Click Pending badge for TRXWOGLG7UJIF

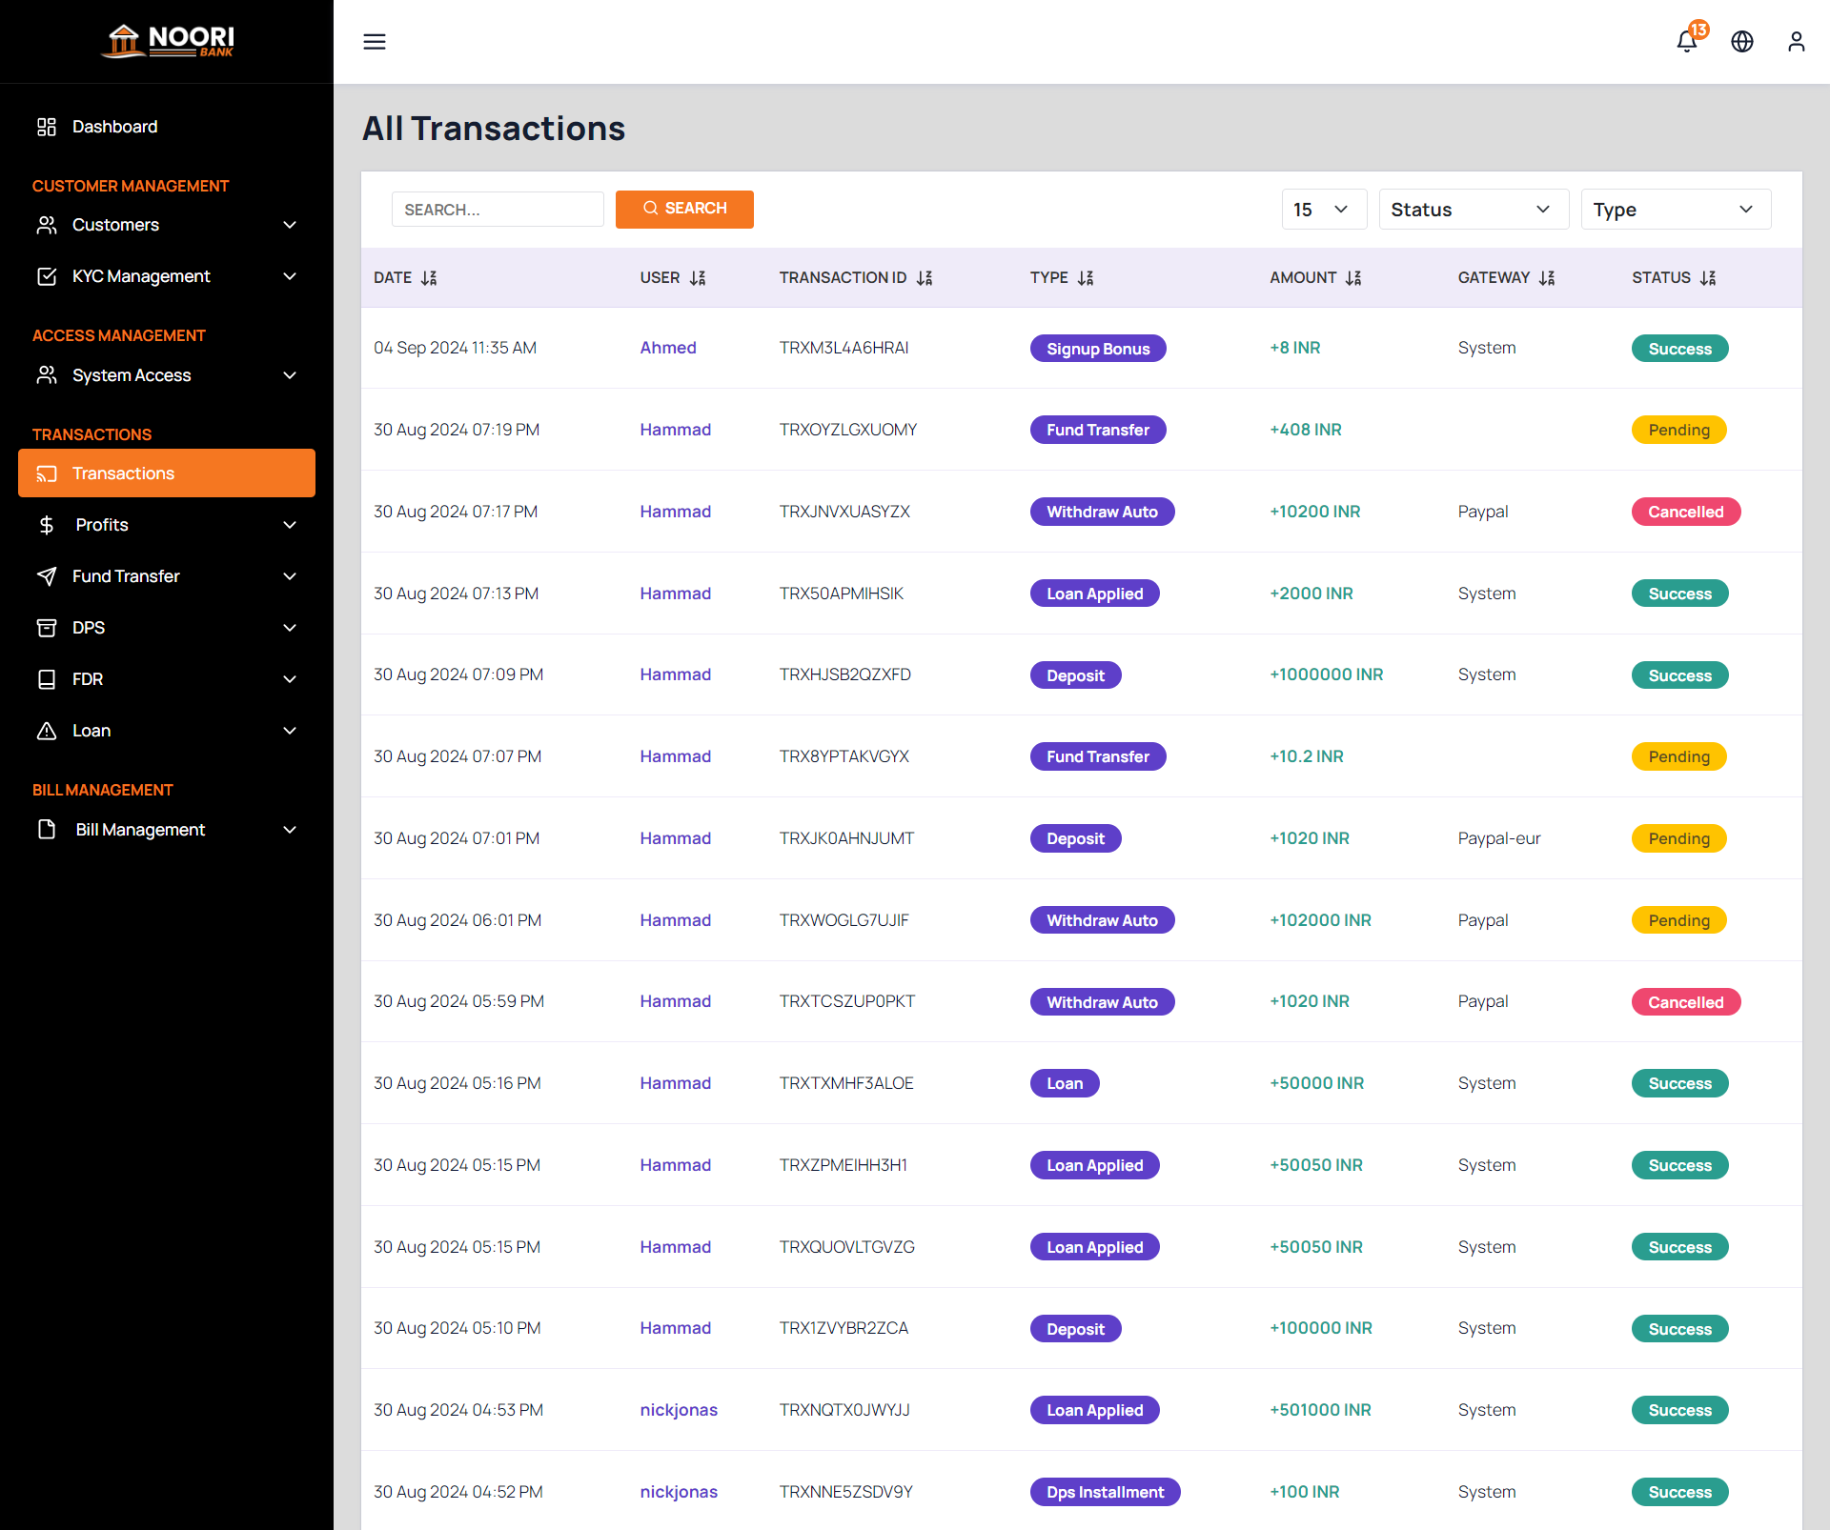tap(1678, 920)
